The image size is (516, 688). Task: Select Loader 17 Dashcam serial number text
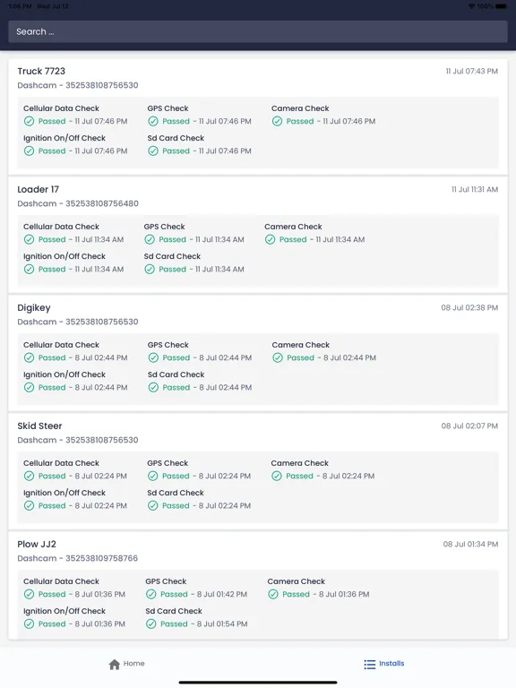(x=102, y=203)
